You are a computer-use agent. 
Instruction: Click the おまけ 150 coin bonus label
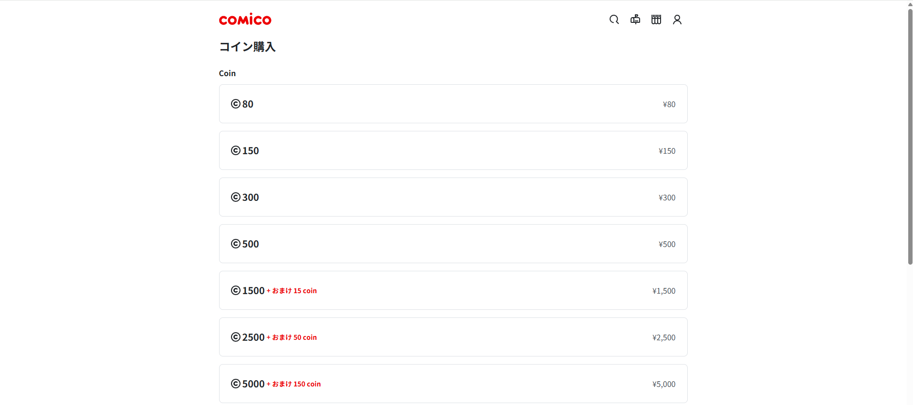pos(296,384)
